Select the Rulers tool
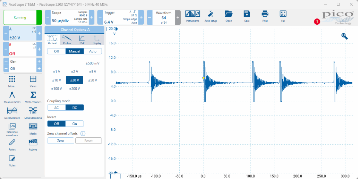This screenshot has height=179, width=358. [12, 144]
